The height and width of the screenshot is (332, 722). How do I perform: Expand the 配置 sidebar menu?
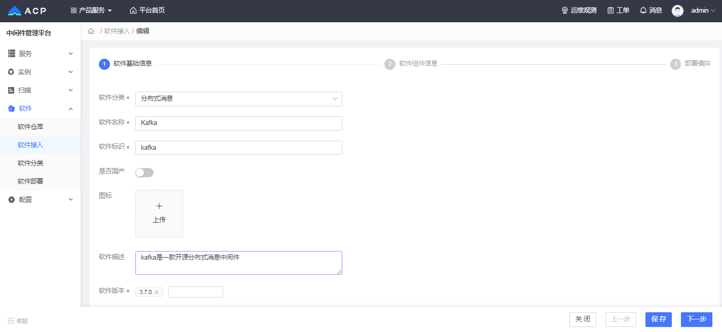click(40, 199)
